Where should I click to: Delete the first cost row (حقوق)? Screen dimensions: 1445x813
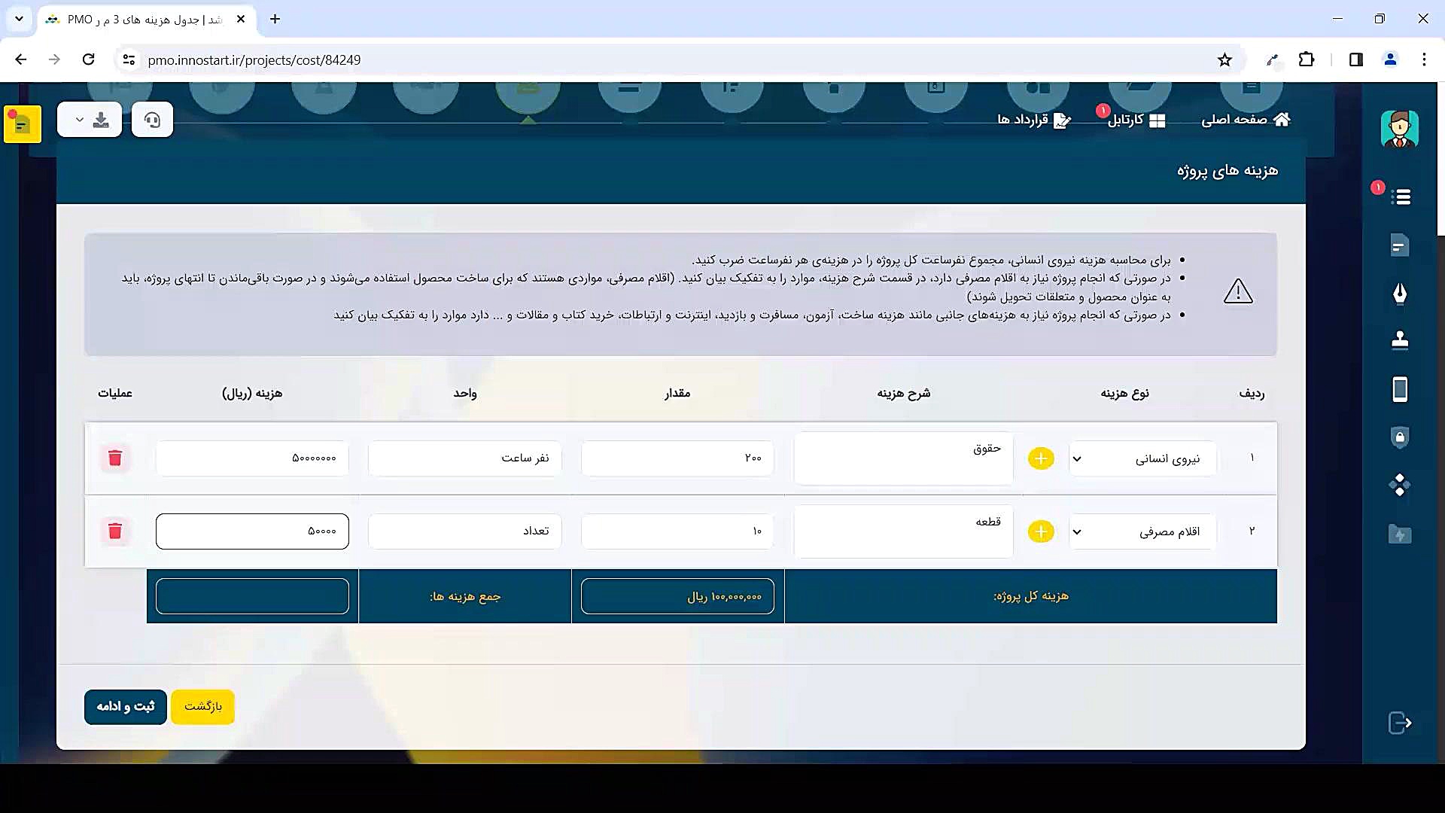[115, 458]
